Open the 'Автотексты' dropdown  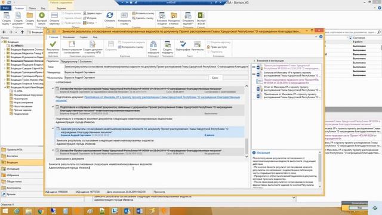[198, 47]
